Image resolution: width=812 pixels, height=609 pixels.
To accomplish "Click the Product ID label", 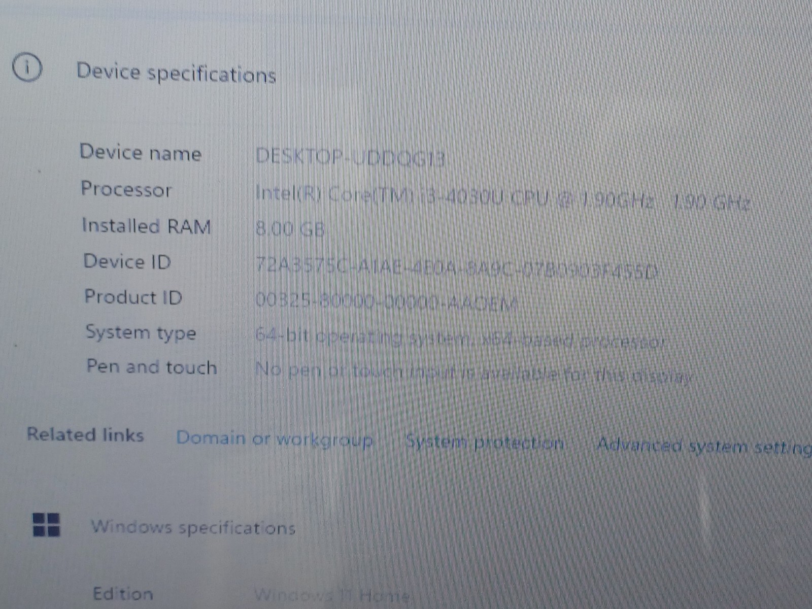I will coord(133,297).
